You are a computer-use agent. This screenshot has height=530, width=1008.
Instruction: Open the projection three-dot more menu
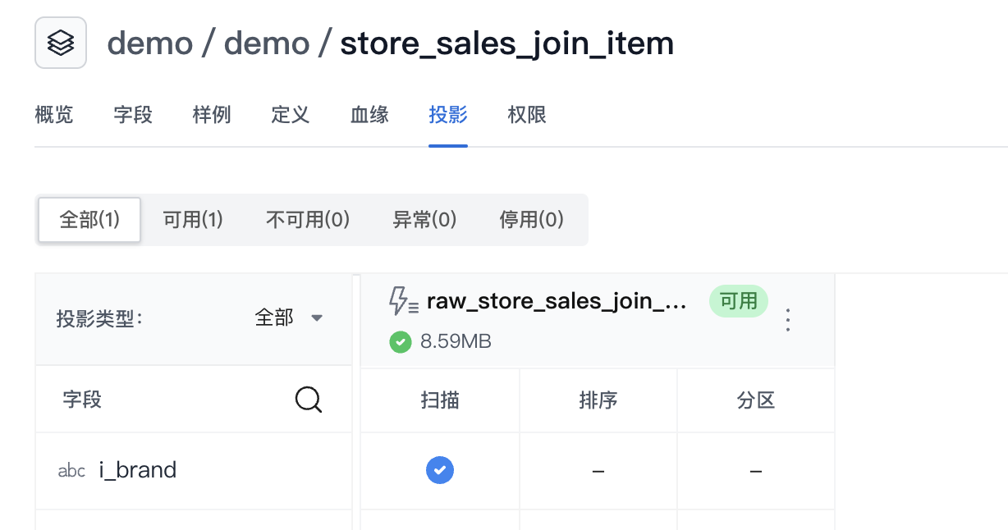(x=788, y=320)
